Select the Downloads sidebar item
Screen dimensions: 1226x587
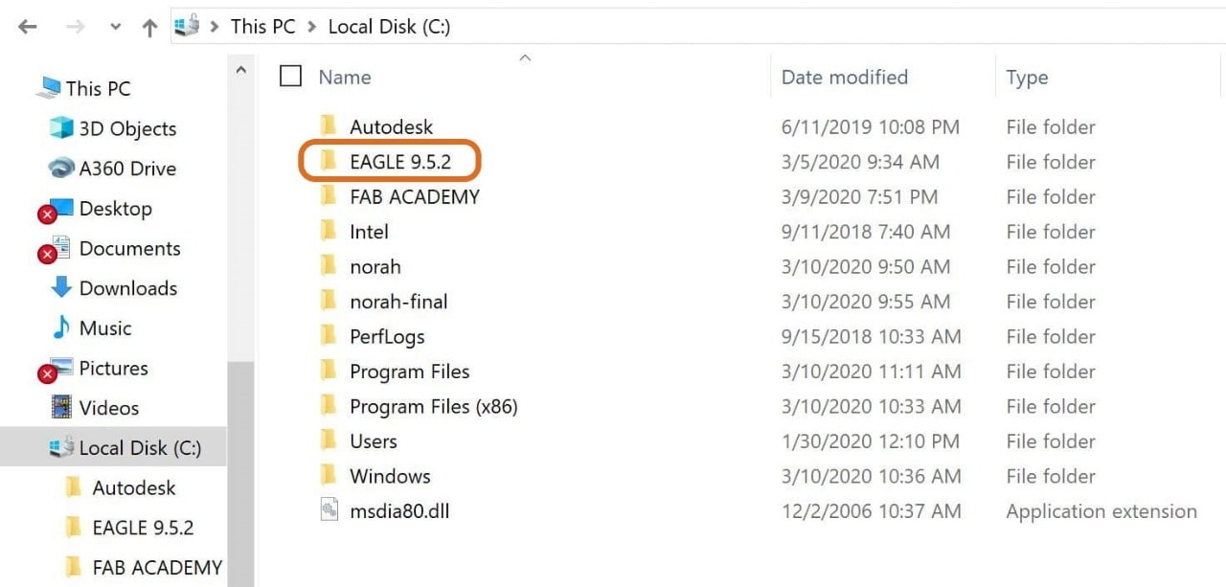click(113, 288)
